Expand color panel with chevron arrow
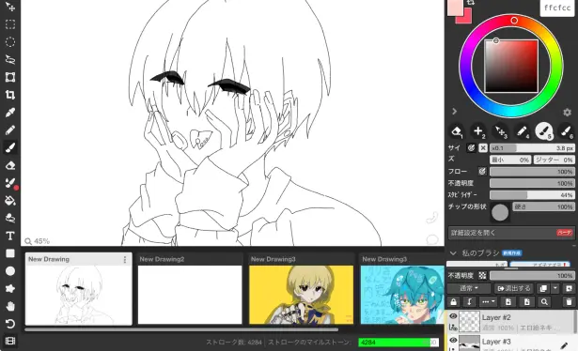578x351 pixels. point(455,112)
